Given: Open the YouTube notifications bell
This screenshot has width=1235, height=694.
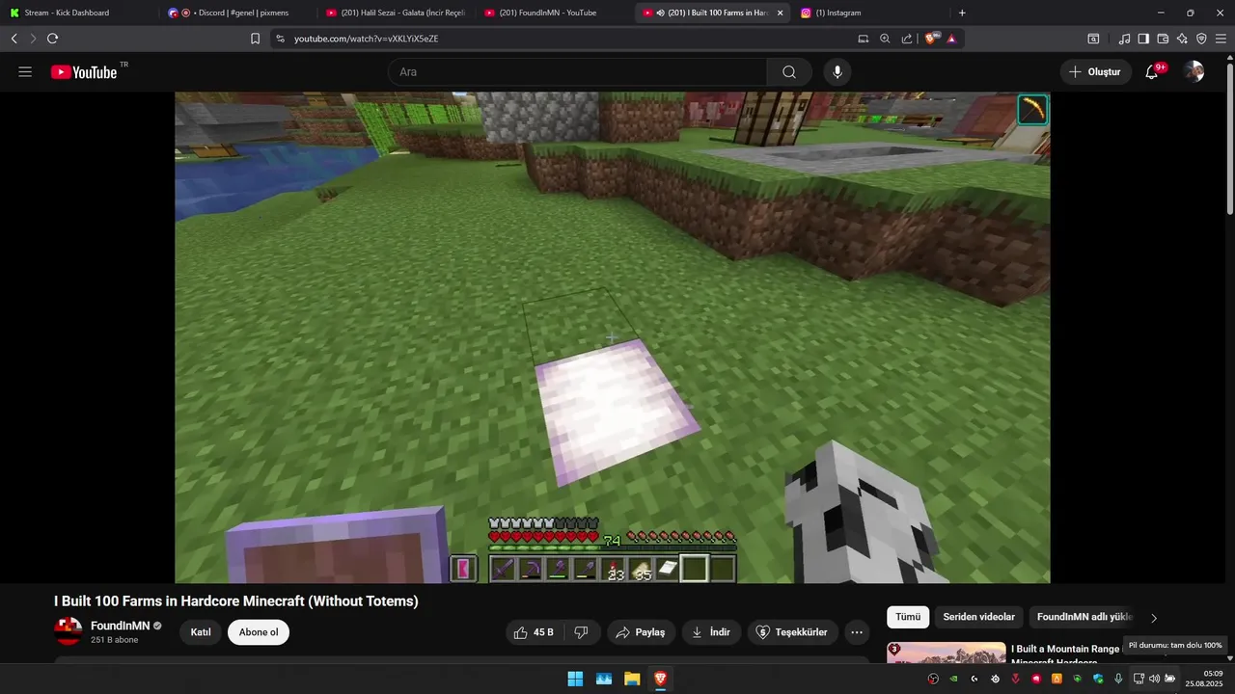Looking at the screenshot, I should [x=1152, y=72].
